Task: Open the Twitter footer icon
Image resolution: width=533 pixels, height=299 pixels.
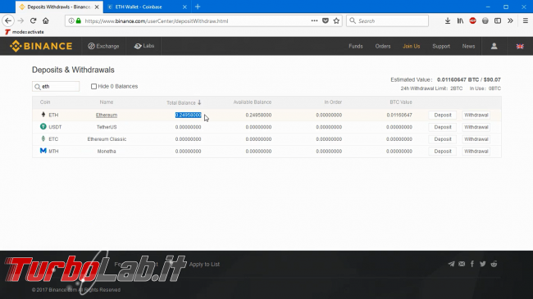Action: click(x=483, y=264)
